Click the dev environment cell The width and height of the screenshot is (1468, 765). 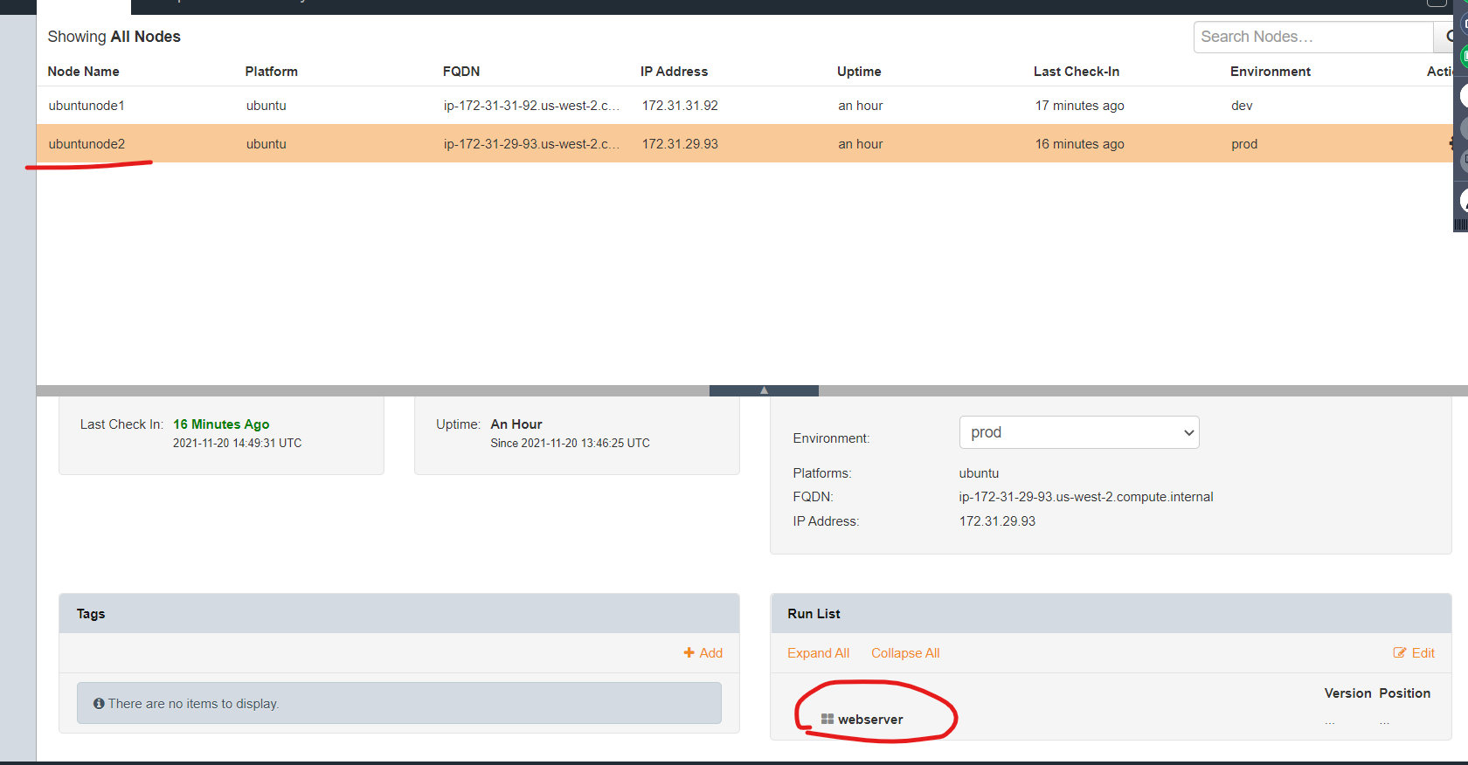(x=1242, y=106)
